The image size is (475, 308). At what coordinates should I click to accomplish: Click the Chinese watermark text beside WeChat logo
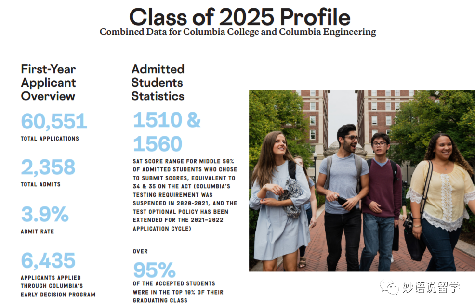pos(431,287)
